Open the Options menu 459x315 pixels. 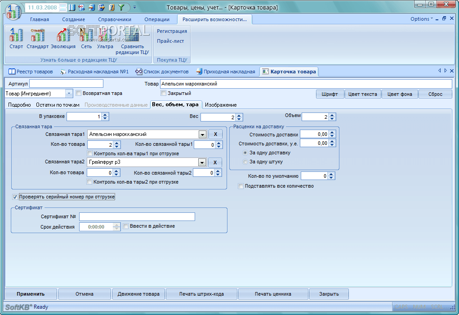421,19
